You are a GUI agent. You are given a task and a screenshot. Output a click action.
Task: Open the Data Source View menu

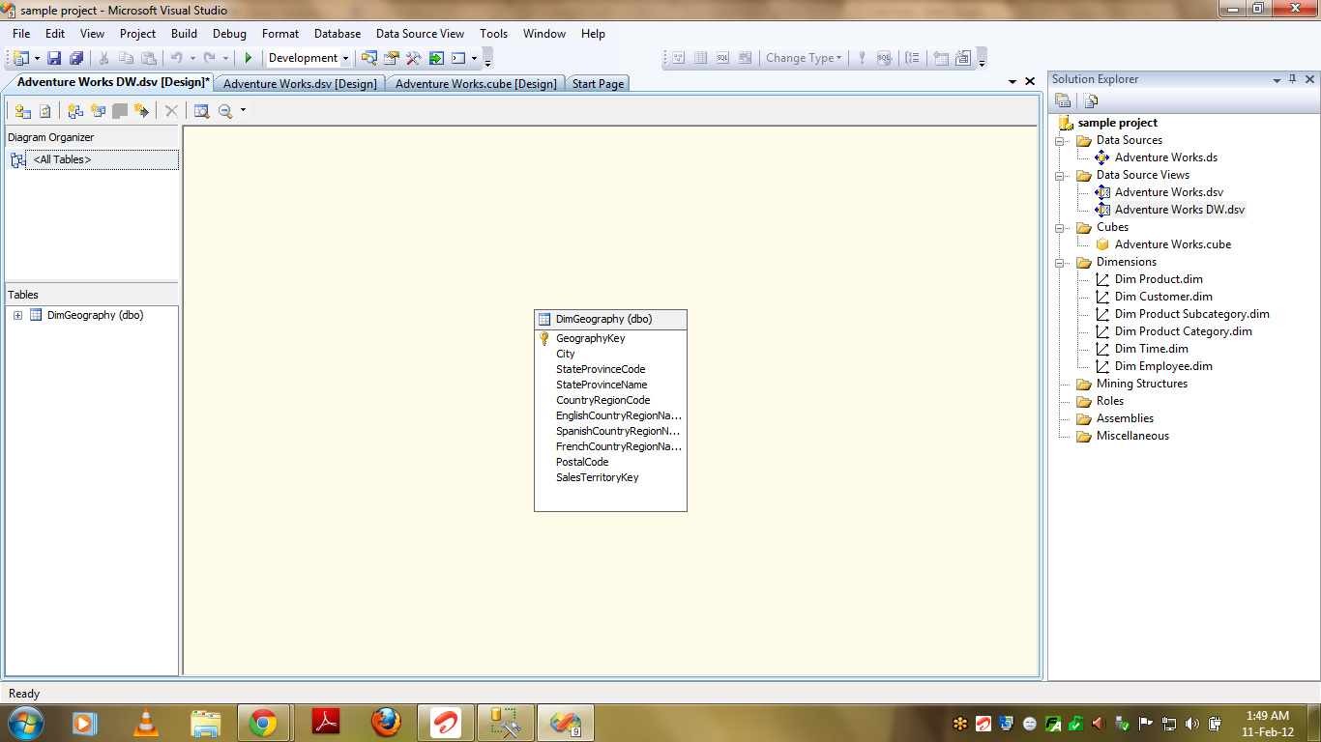pos(420,34)
